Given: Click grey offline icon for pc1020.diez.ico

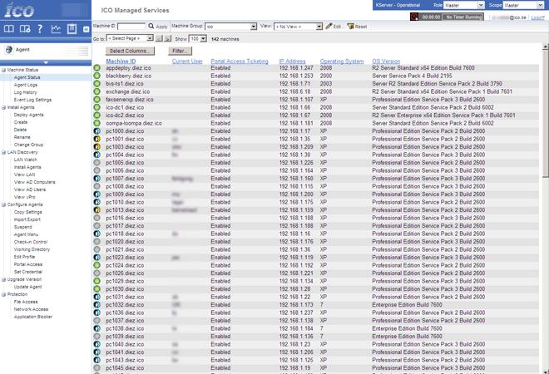Looking at the screenshot, I should pyautogui.click(x=97, y=242).
